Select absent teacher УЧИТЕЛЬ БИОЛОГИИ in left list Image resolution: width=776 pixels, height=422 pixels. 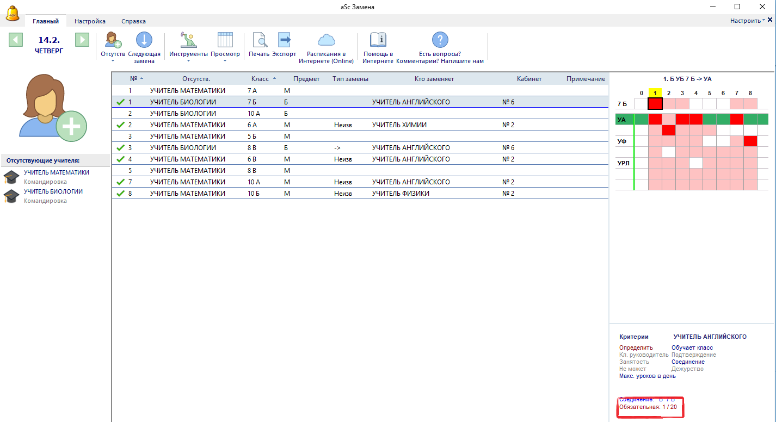click(53, 191)
